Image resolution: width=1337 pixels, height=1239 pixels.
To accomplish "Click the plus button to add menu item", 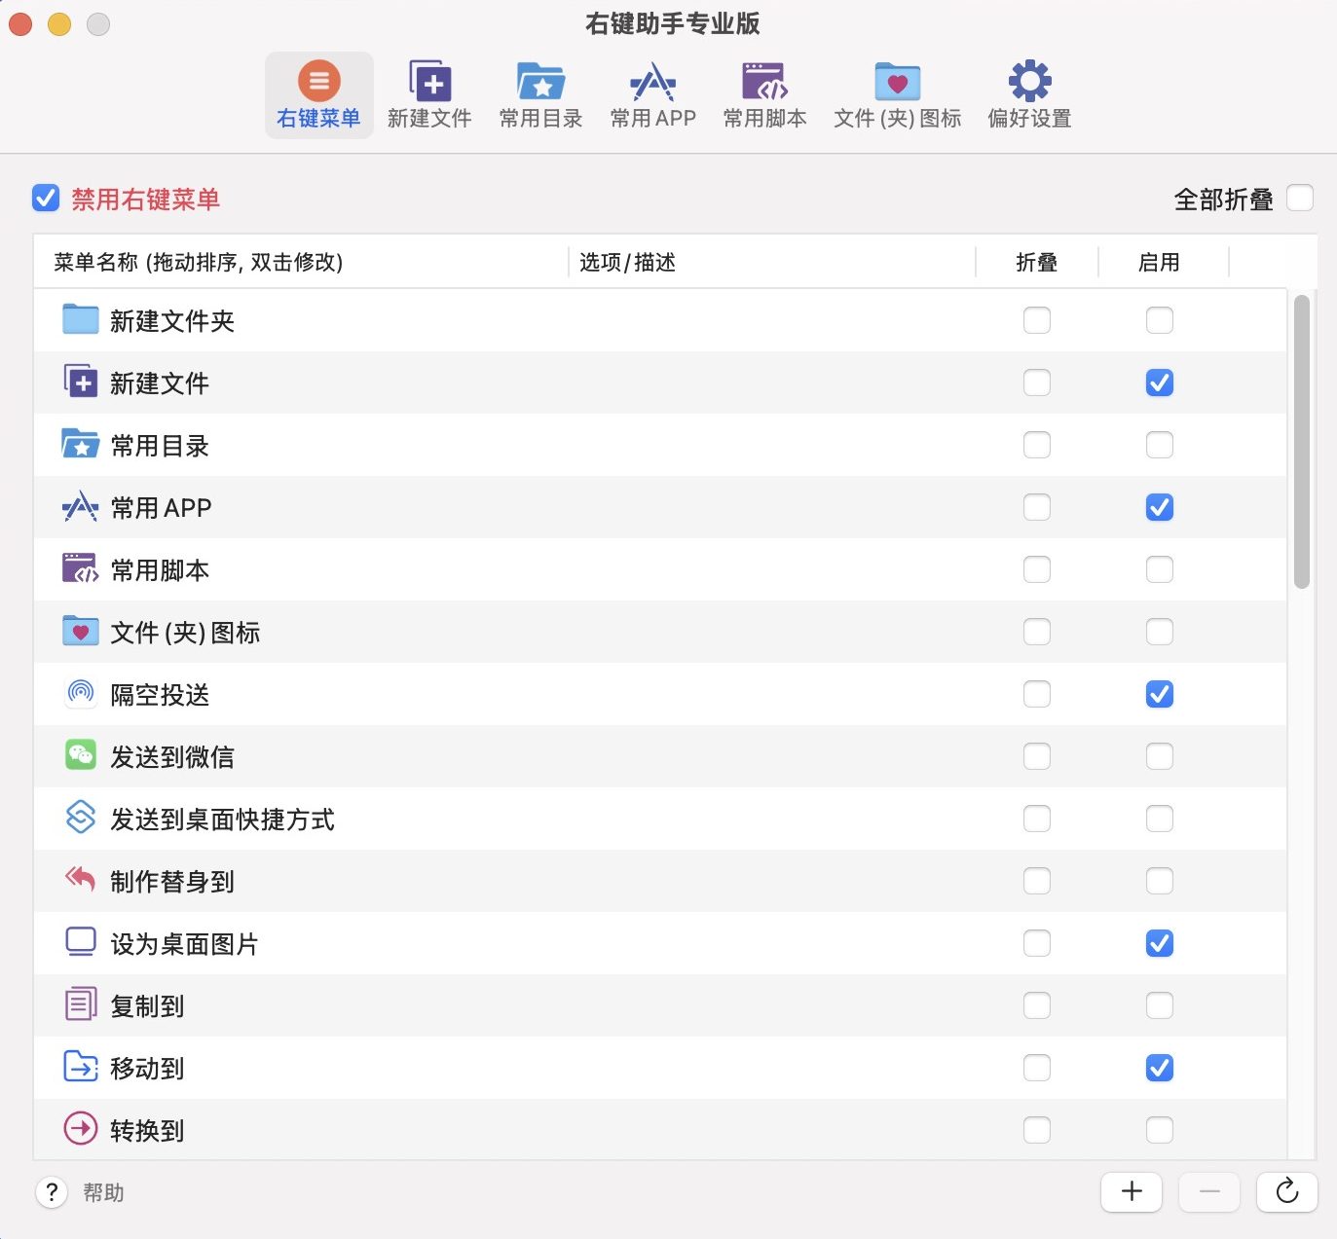I will pos(1132,1191).
